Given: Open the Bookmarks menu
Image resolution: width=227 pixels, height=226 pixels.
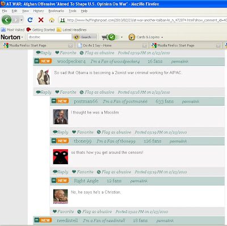Looking at the screenshot, I should [x=56, y=11].
